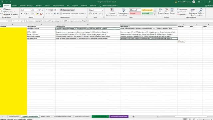Increase cell indent
The width and height of the screenshot is (213, 120).
point(58,14)
